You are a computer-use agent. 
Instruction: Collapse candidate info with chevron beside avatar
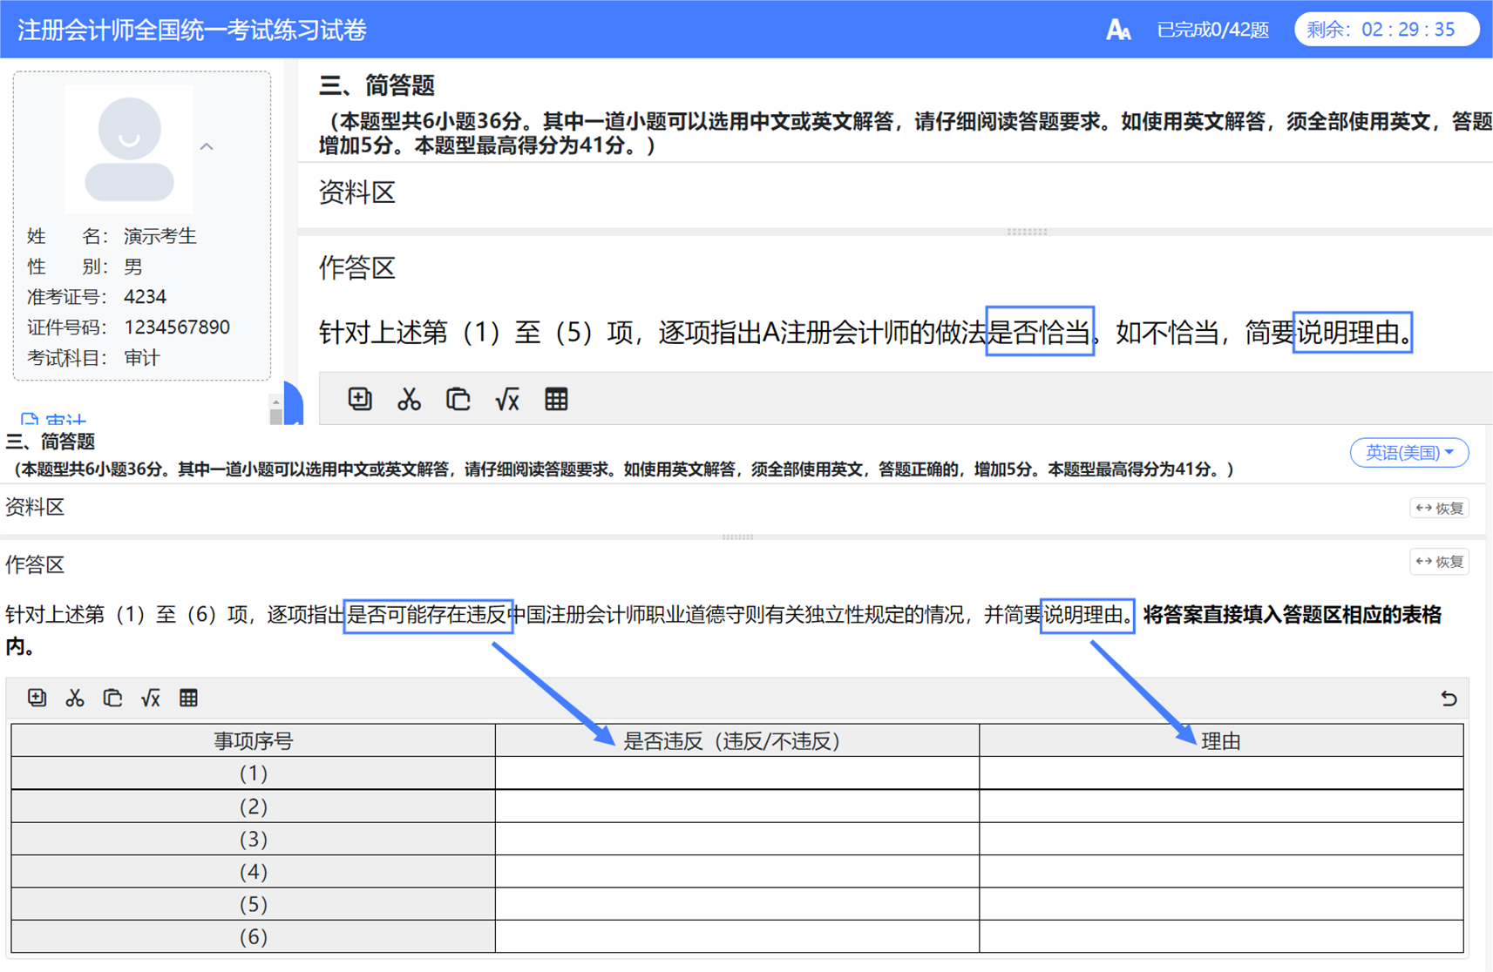tap(207, 146)
